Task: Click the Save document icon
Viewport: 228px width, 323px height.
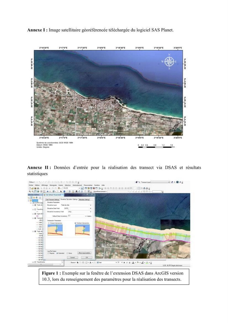Action: click(35, 188)
